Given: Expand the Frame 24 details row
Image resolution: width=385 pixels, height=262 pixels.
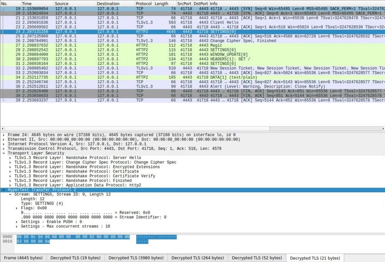Looking at the screenshot, I should click(x=4, y=135).
